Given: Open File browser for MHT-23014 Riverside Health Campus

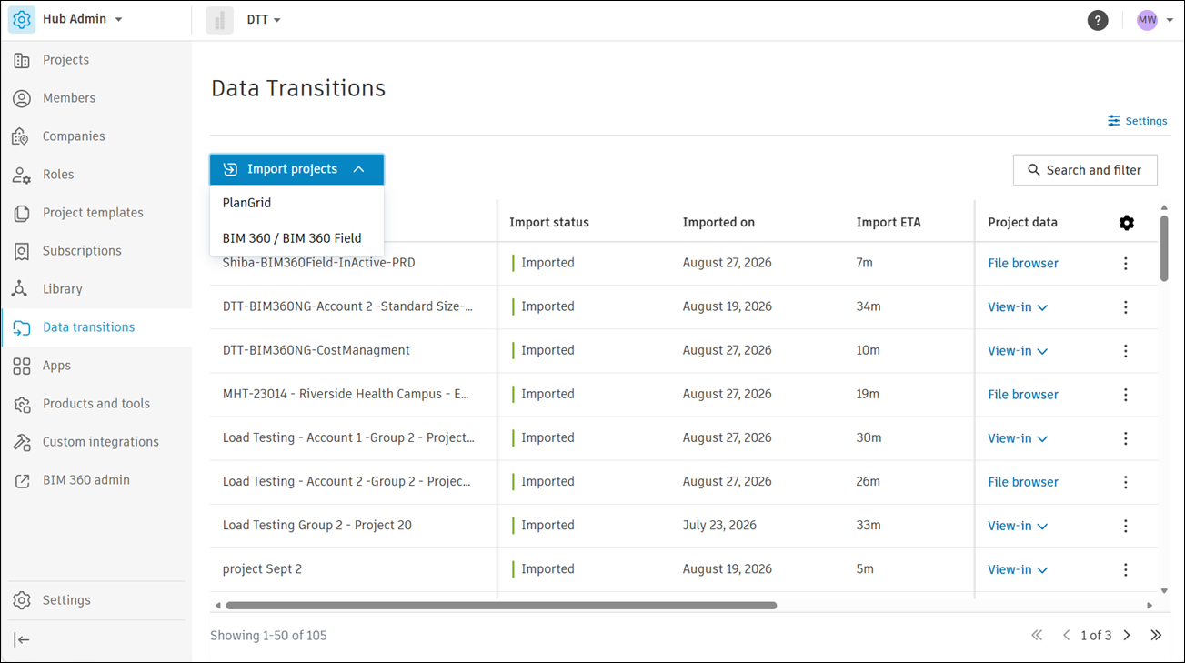Looking at the screenshot, I should [x=1023, y=395].
